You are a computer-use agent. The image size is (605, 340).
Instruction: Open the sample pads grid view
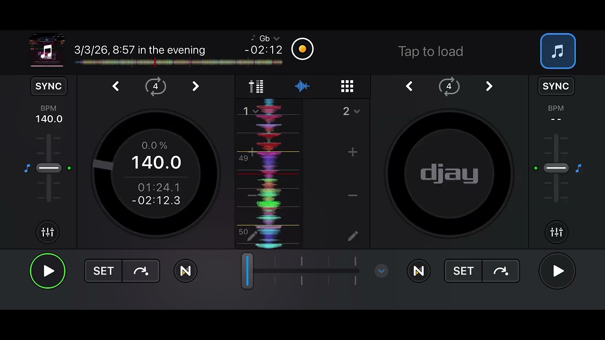[x=347, y=86]
